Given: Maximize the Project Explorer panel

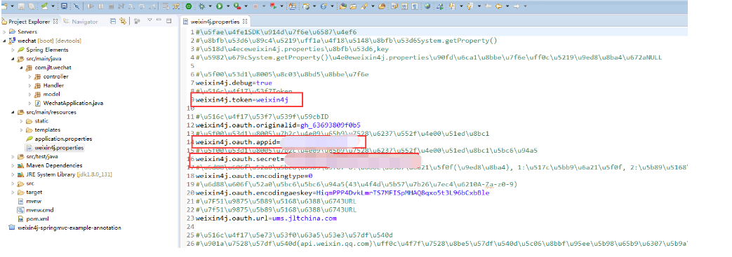Looking at the screenshot, I should pos(169,21).
